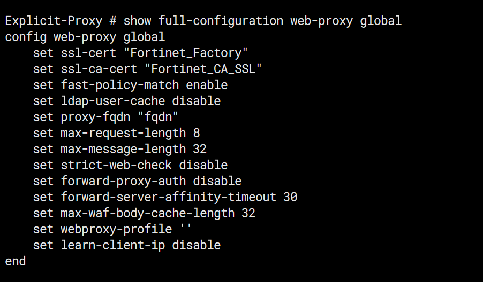The width and height of the screenshot is (483, 282).
Task: Click the max-request-length value 8
Action: click(x=197, y=133)
